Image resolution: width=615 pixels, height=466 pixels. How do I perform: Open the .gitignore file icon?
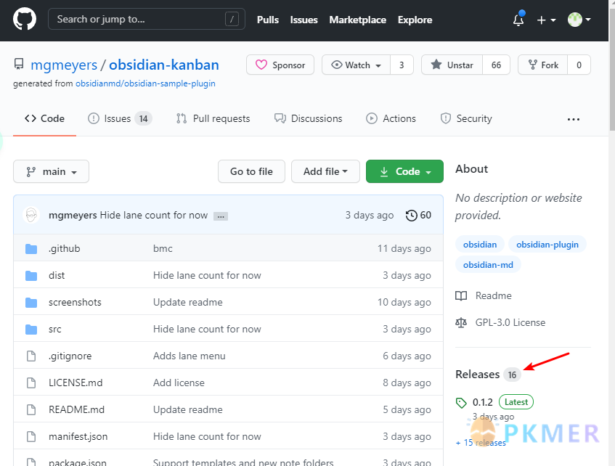coord(31,356)
